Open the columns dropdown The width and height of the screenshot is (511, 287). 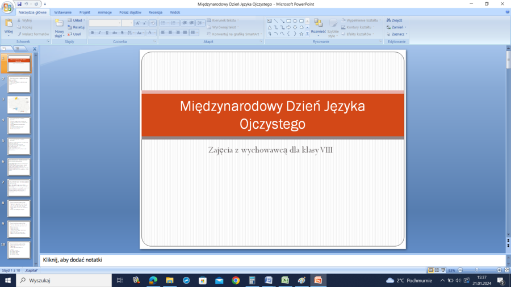click(x=194, y=32)
